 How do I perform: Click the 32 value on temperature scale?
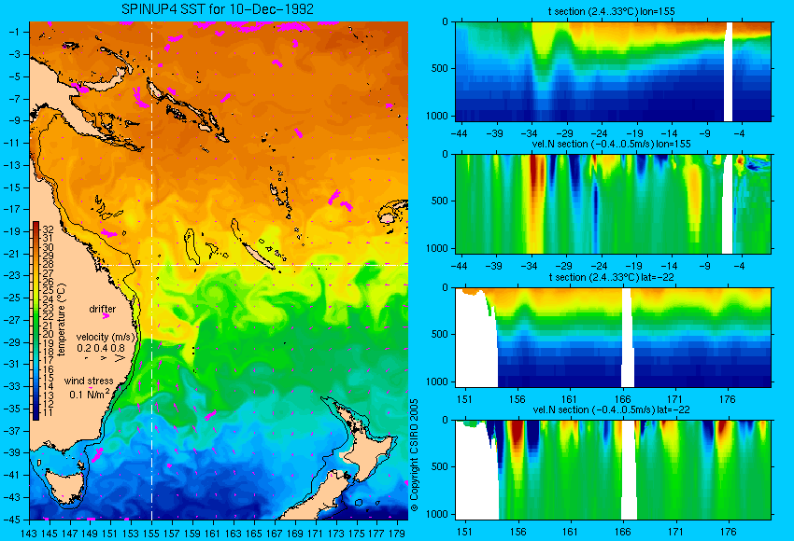pos(48,230)
